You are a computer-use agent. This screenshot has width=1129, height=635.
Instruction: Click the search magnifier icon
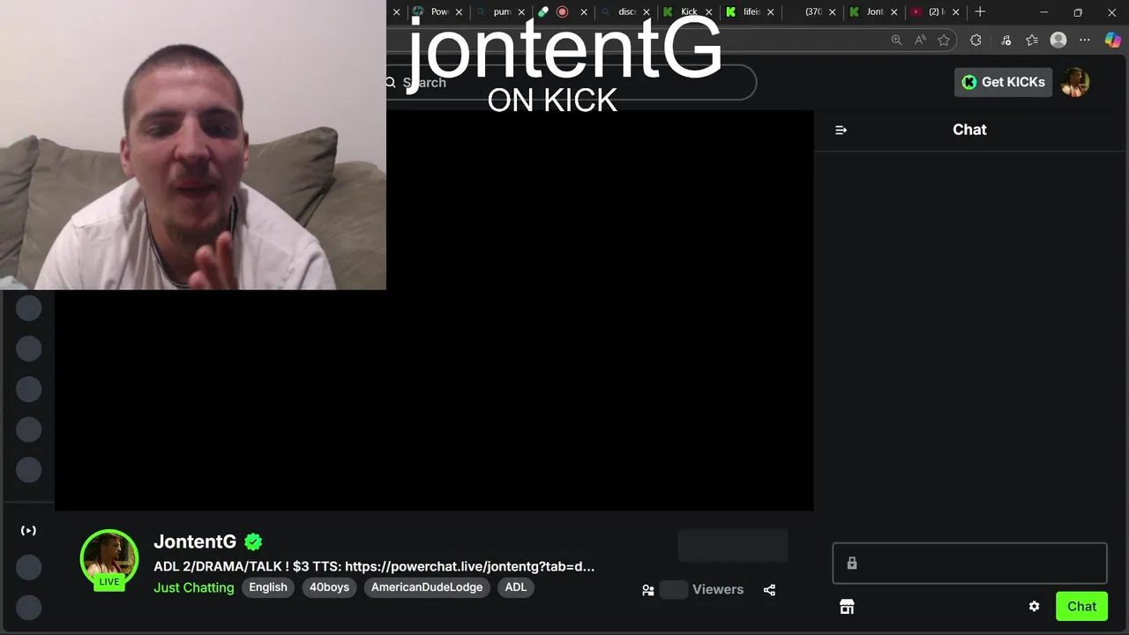point(391,82)
